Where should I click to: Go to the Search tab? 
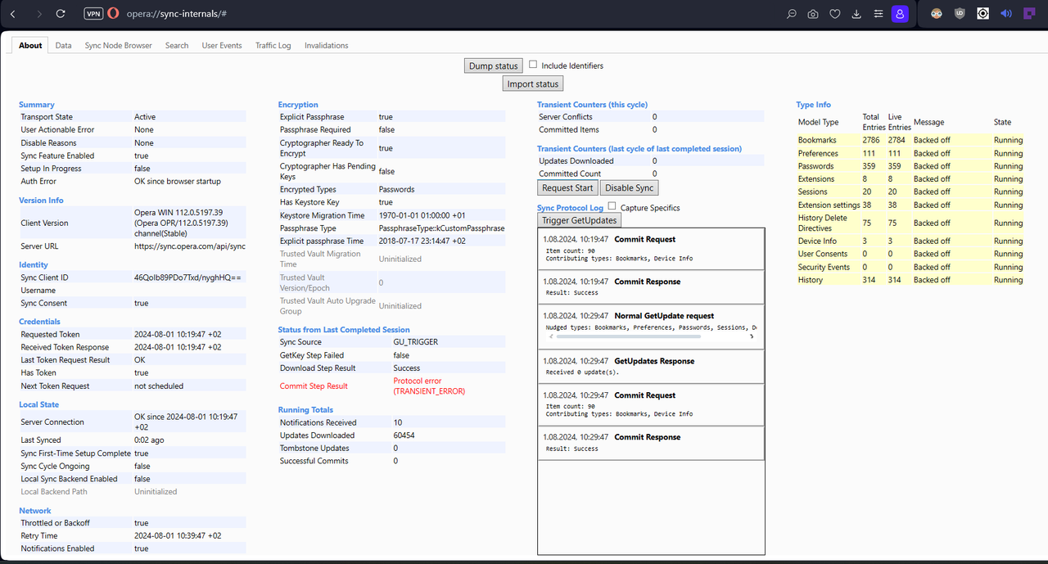(x=177, y=46)
